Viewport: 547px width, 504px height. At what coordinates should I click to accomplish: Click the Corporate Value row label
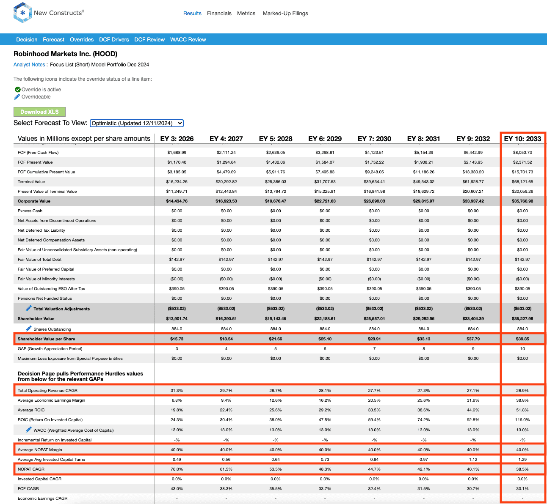click(34, 201)
